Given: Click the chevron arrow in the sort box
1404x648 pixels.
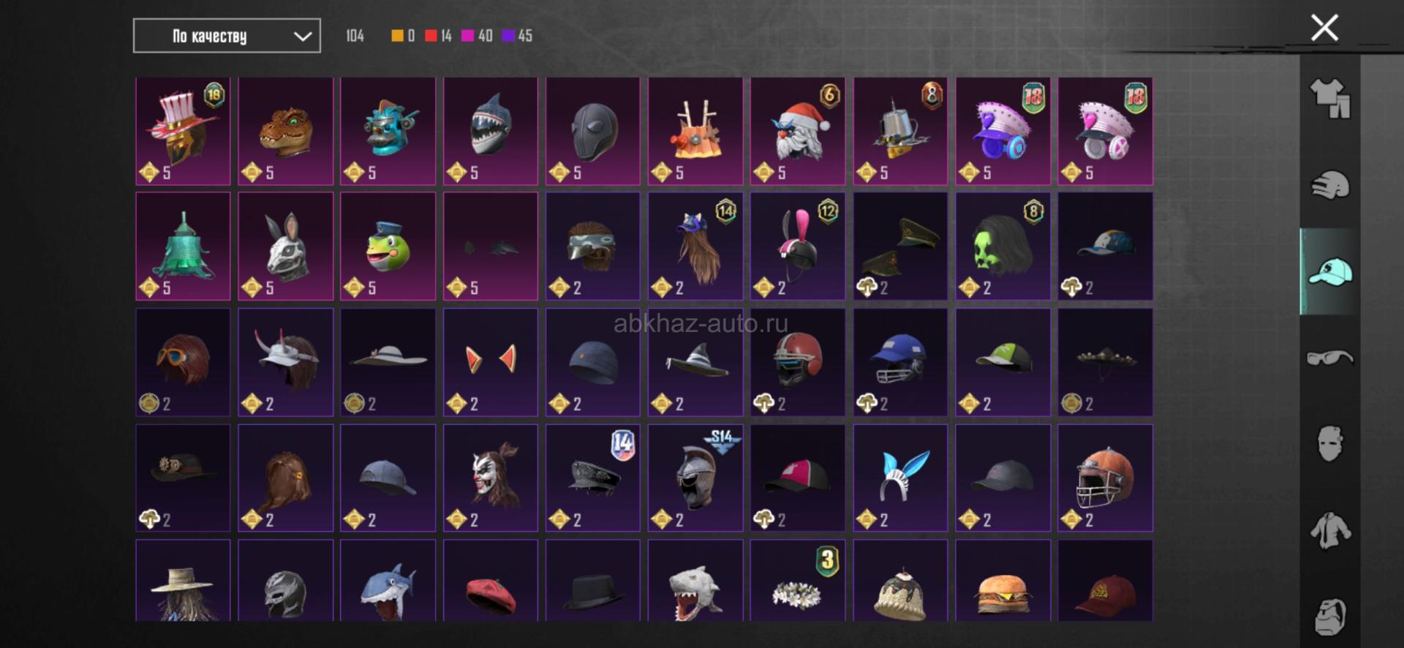Looking at the screenshot, I should (302, 36).
